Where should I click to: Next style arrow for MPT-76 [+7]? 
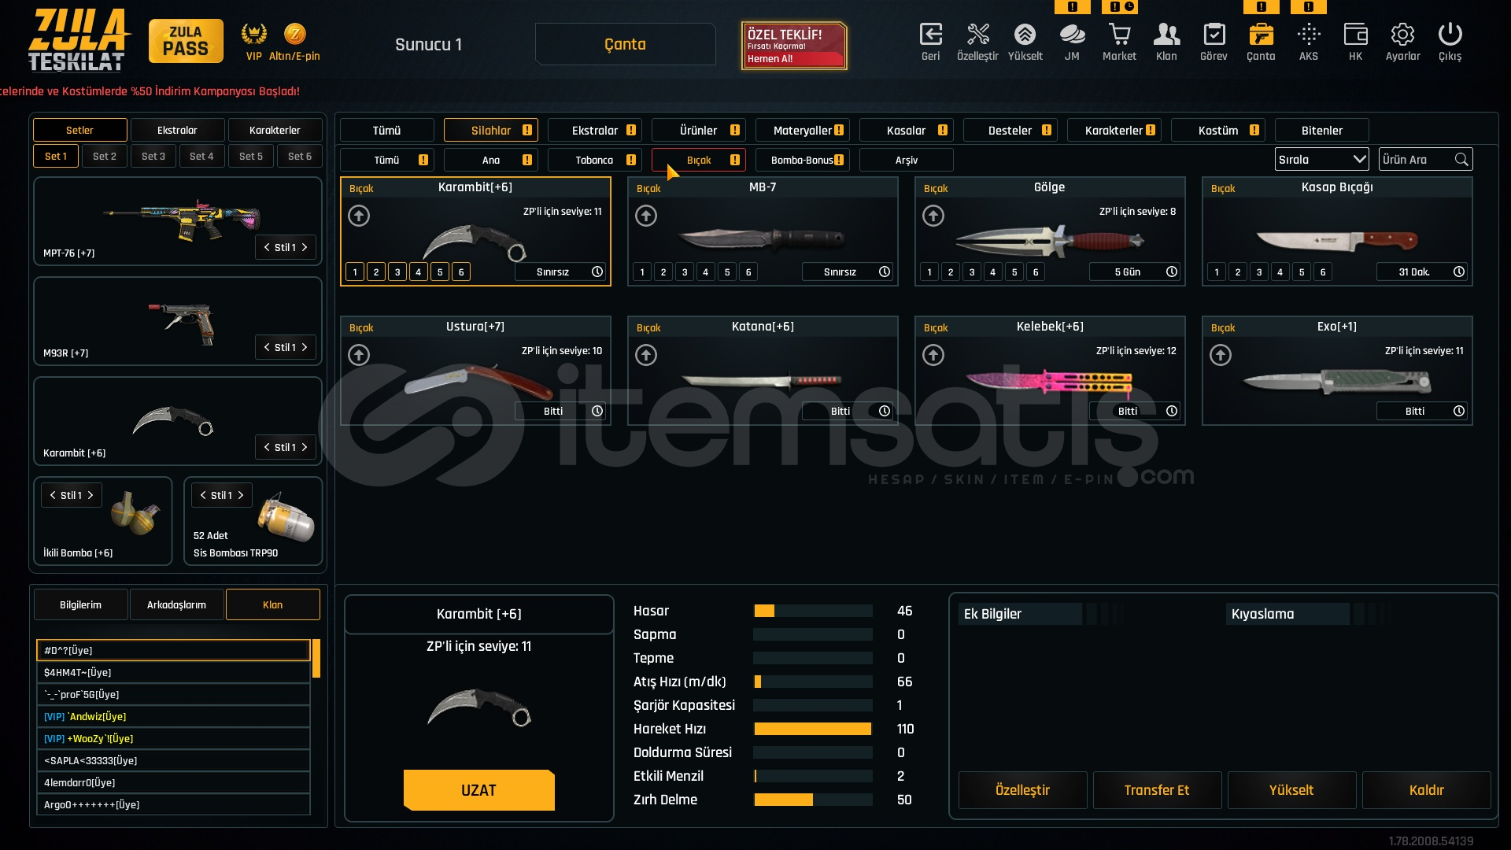pos(305,247)
